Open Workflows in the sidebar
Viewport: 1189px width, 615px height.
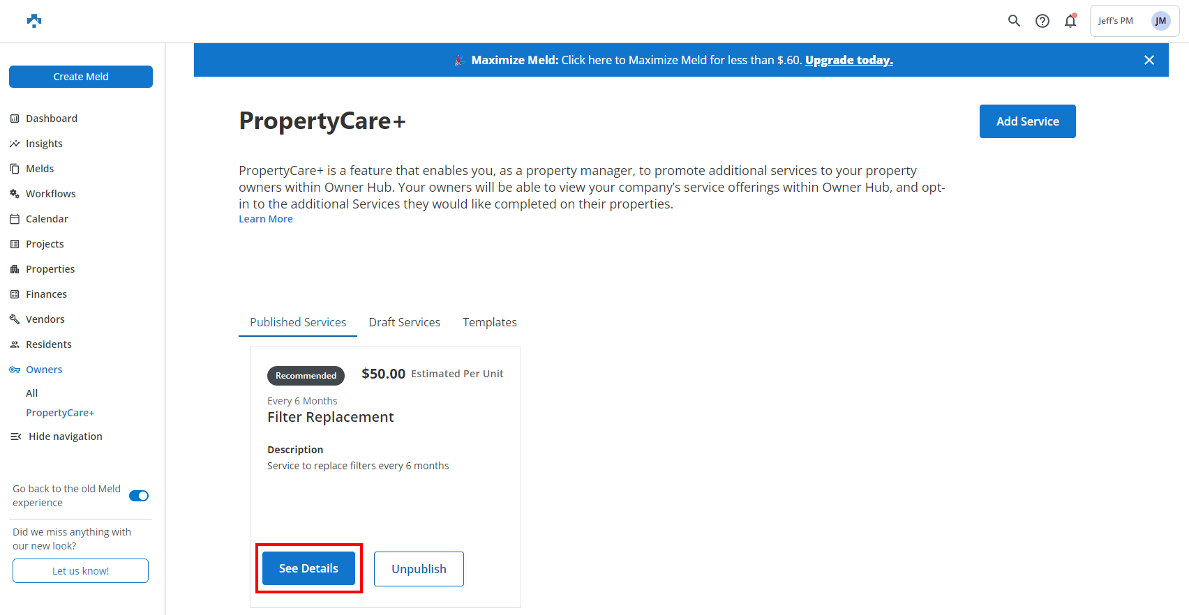50,194
